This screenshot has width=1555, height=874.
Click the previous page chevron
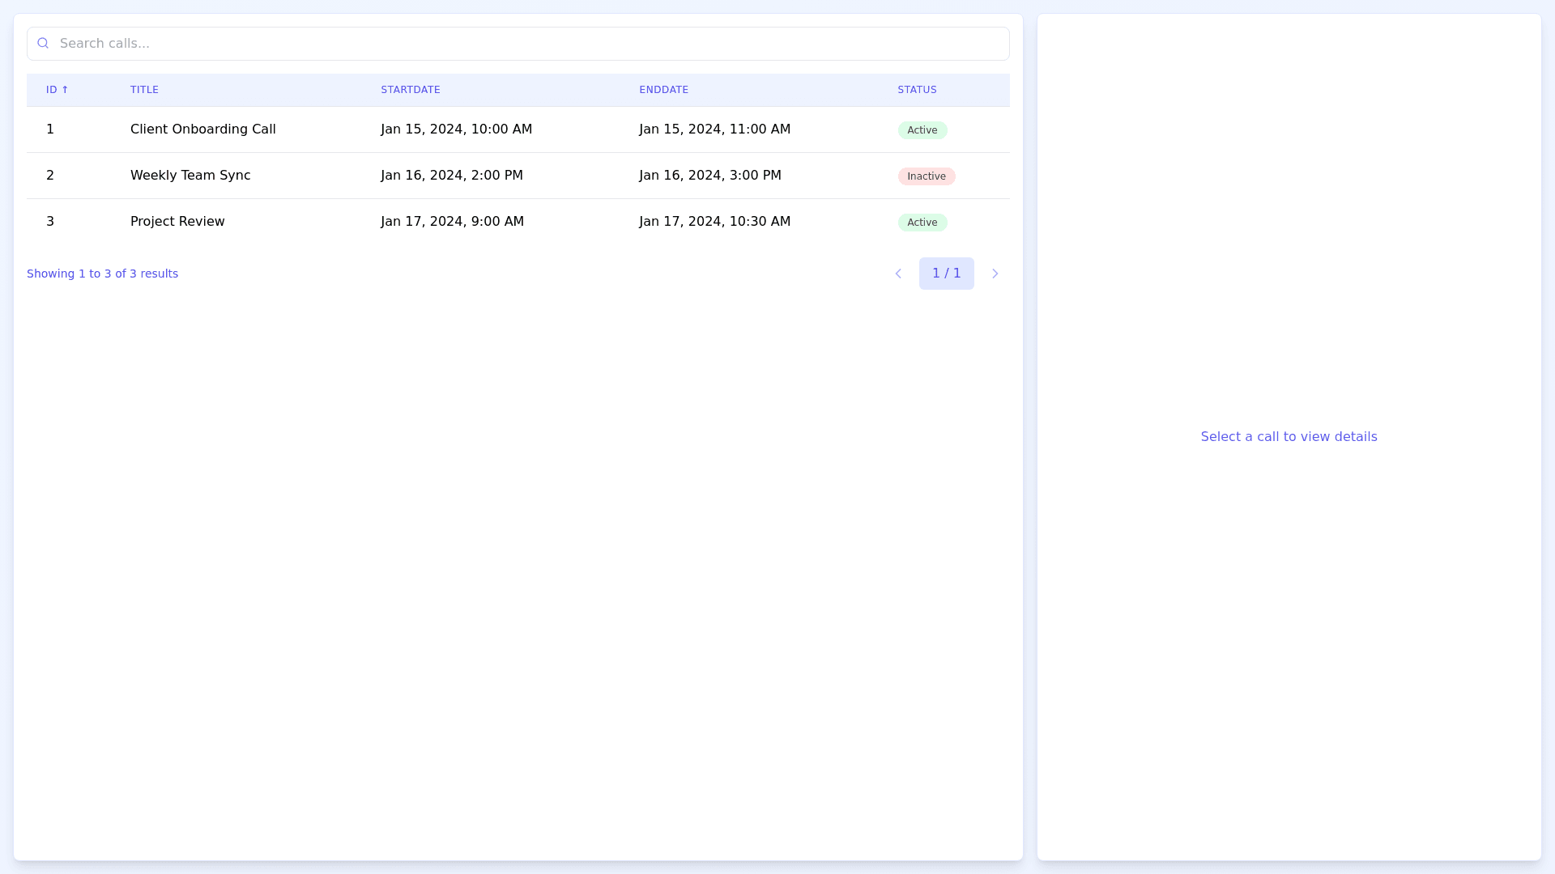[898, 274]
